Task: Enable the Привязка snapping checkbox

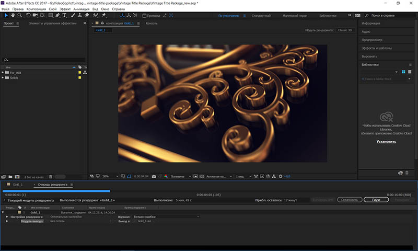Action: click(x=145, y=16)
